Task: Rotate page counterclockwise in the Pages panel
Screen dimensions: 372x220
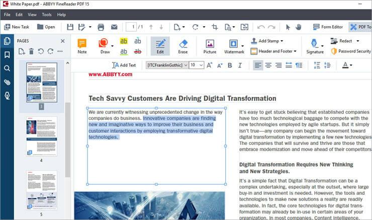Action: [41, 51]
